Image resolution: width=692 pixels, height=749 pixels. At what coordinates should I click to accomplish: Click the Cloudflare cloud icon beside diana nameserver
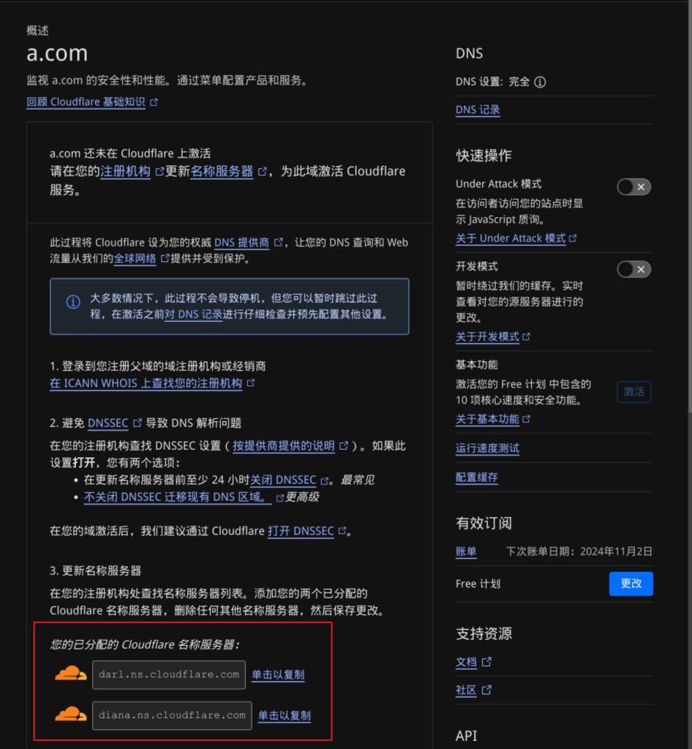[x=71, y=714]
